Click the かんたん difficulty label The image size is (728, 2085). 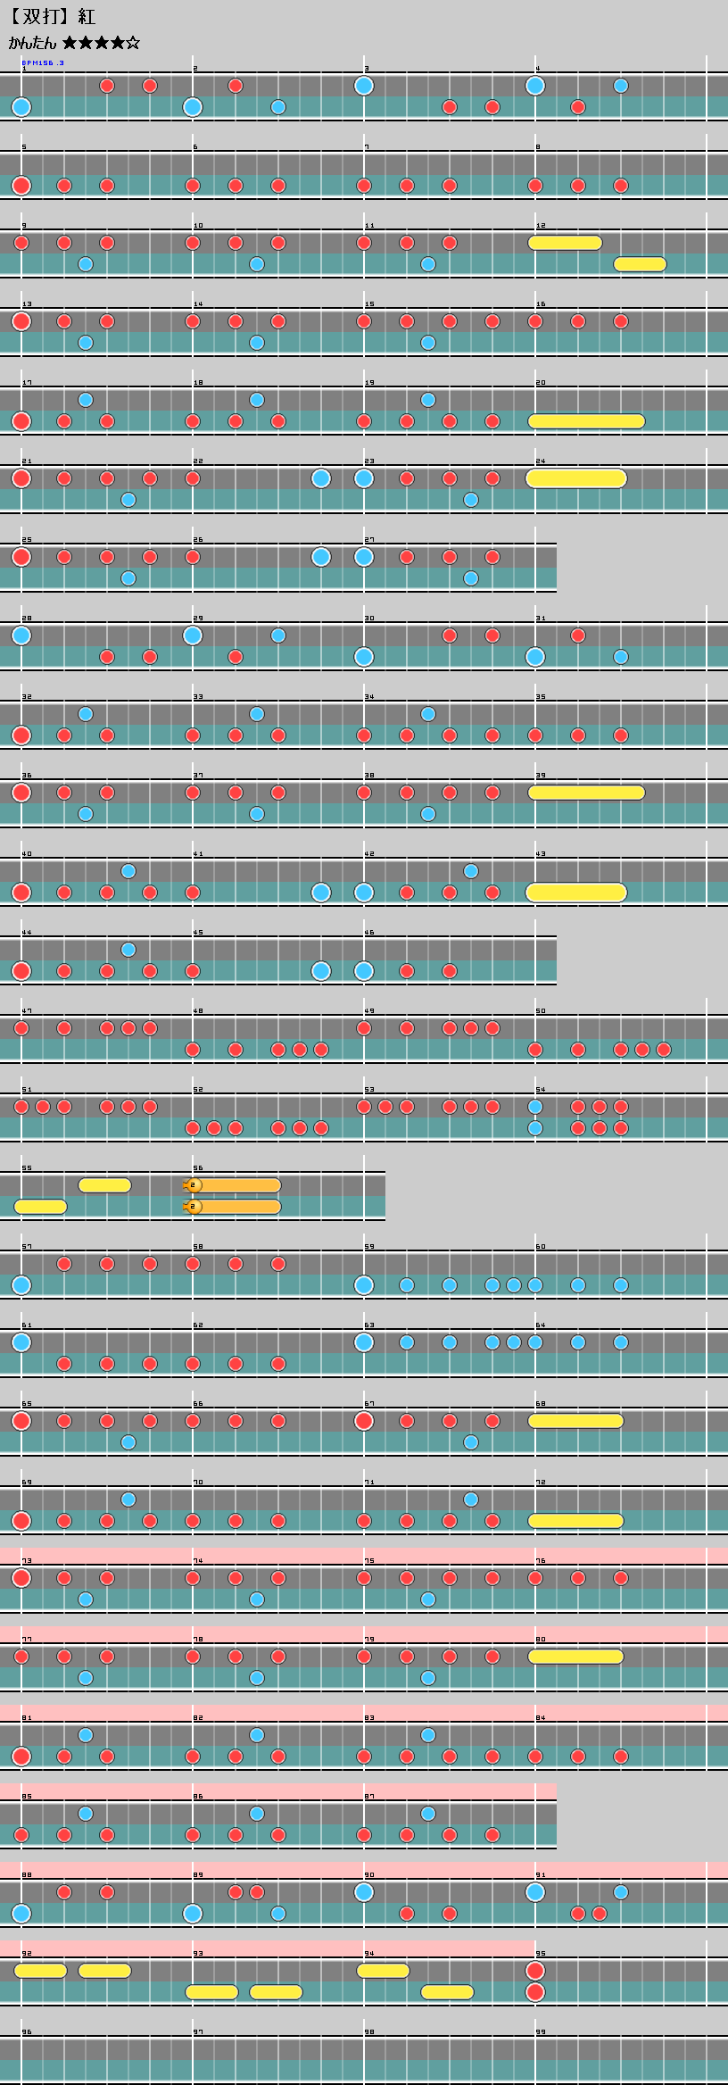[x=32, y=43]
